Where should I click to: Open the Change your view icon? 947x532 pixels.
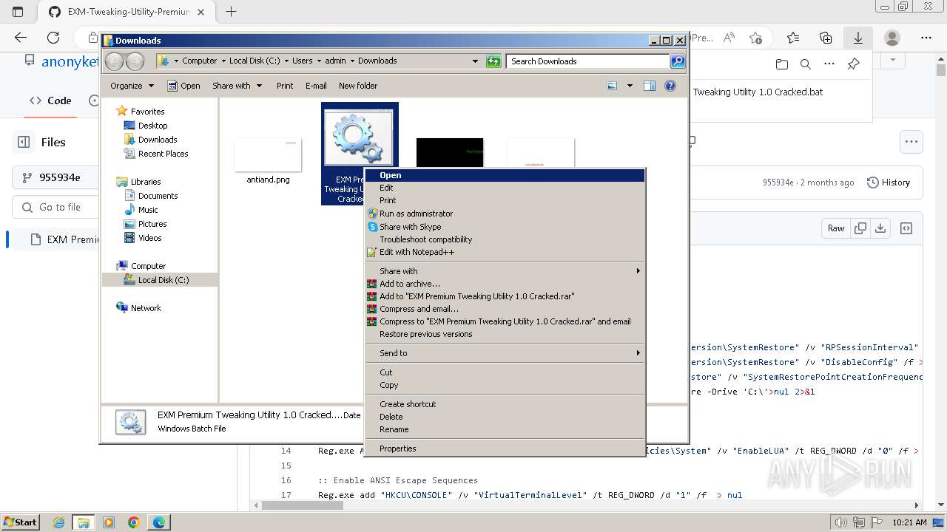point(612,86)
